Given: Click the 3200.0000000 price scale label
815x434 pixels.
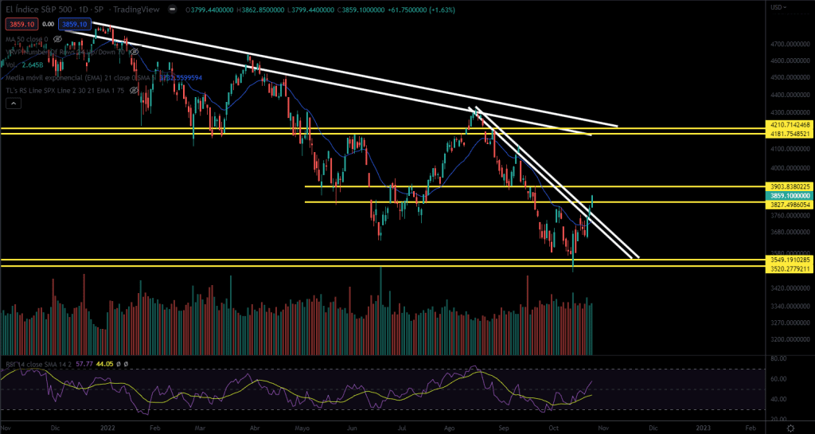Looking at the screenshot, I should (790, 339).
